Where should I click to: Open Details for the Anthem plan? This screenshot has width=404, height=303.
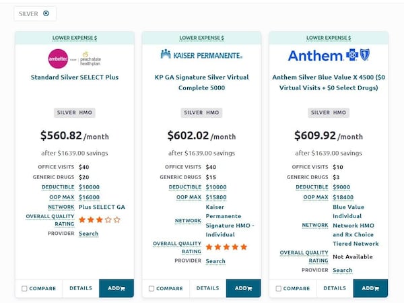(334, 288)
